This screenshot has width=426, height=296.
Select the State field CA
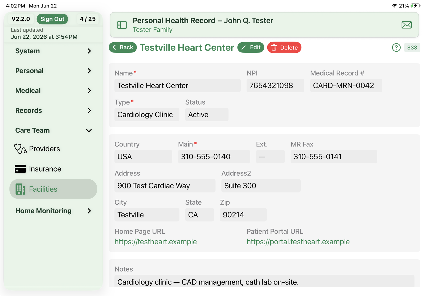click(200, 215)
